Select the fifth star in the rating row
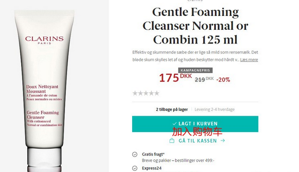The image size is (299, 172). point(157,93)
